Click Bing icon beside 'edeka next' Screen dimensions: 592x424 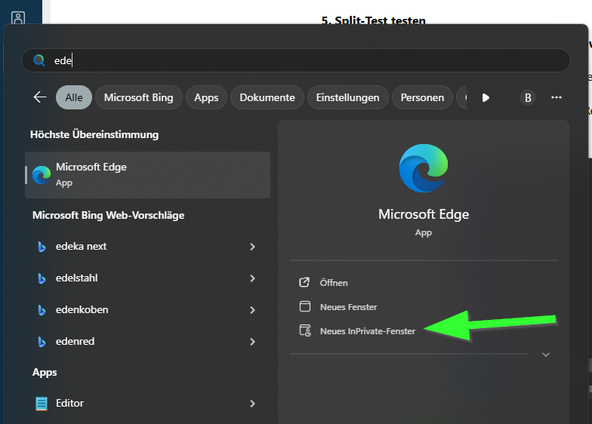(42, 246)
